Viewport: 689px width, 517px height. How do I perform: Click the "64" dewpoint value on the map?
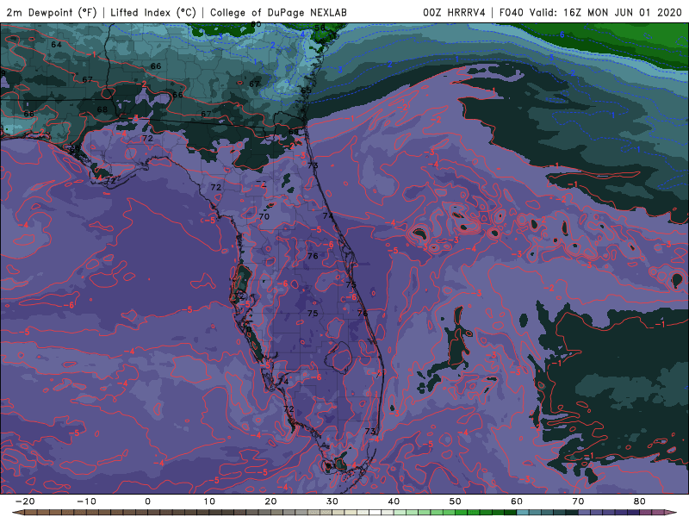56,45
